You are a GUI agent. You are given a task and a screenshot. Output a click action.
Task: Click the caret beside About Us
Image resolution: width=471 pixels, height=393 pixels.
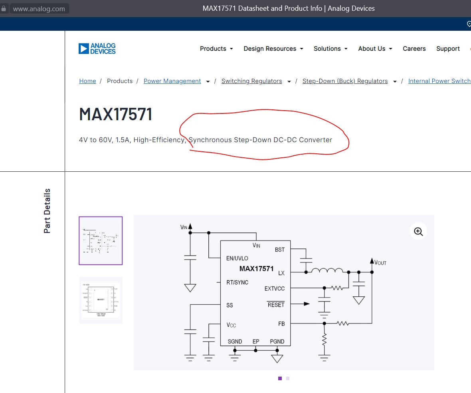390,49
